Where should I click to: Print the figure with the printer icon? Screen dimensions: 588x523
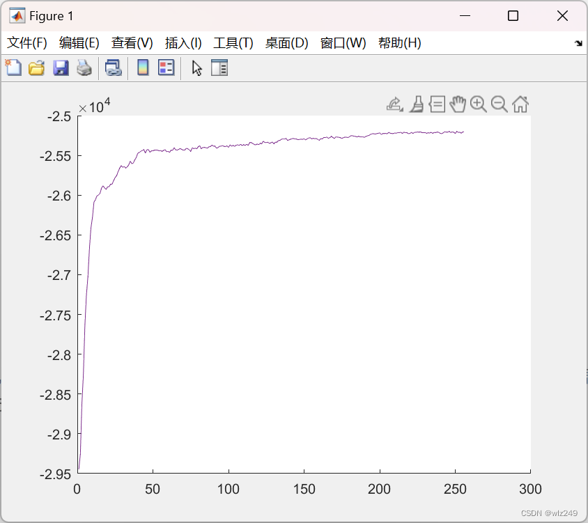[x=84, y=68]
